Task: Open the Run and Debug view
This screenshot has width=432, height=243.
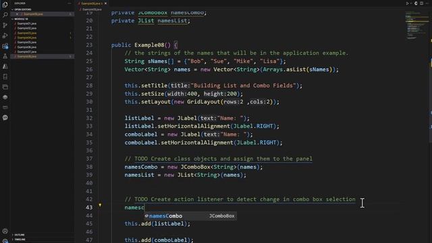Action: point(5,35)
